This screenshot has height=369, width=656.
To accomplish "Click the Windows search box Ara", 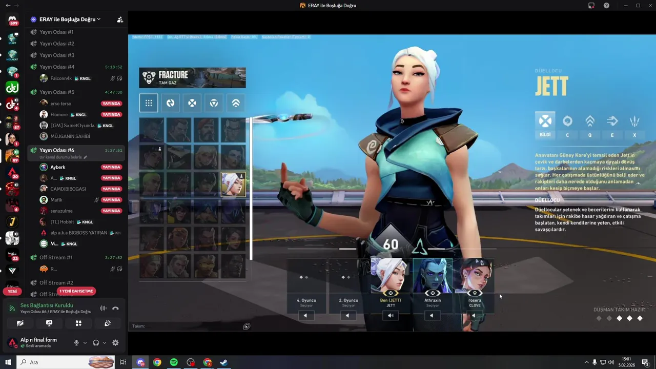I will (67, 362).
